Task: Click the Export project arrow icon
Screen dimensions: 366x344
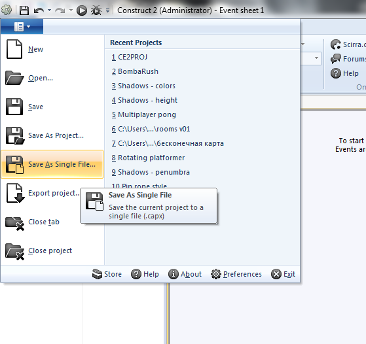Action: point(16,193)
